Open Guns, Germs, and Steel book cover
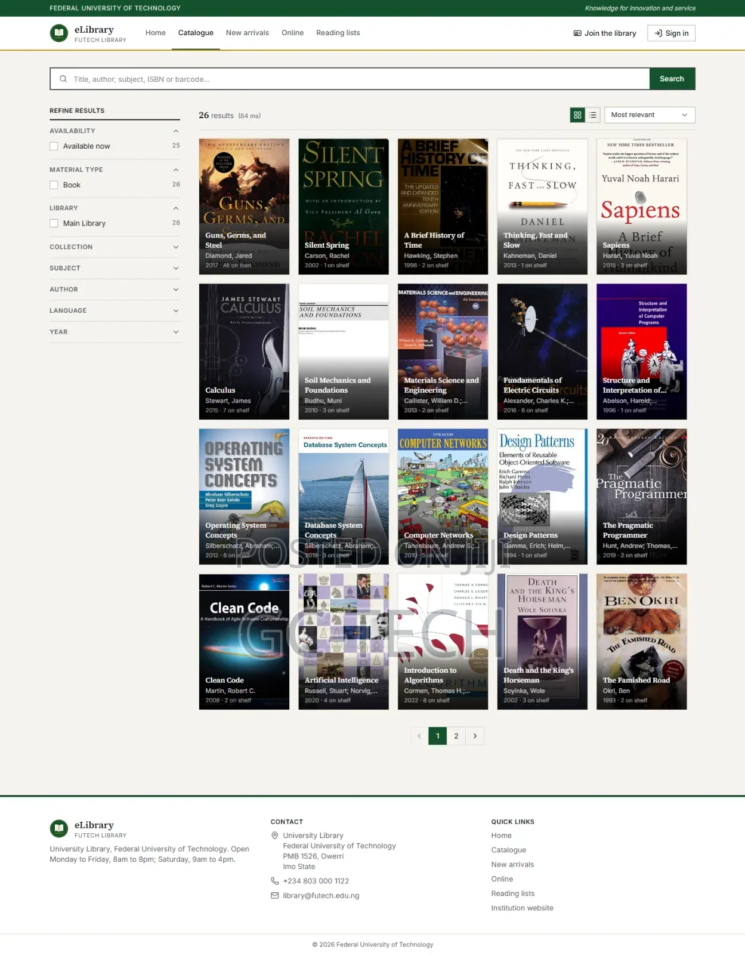Screen dimensions: 745x955 click(x=245, y=207)
